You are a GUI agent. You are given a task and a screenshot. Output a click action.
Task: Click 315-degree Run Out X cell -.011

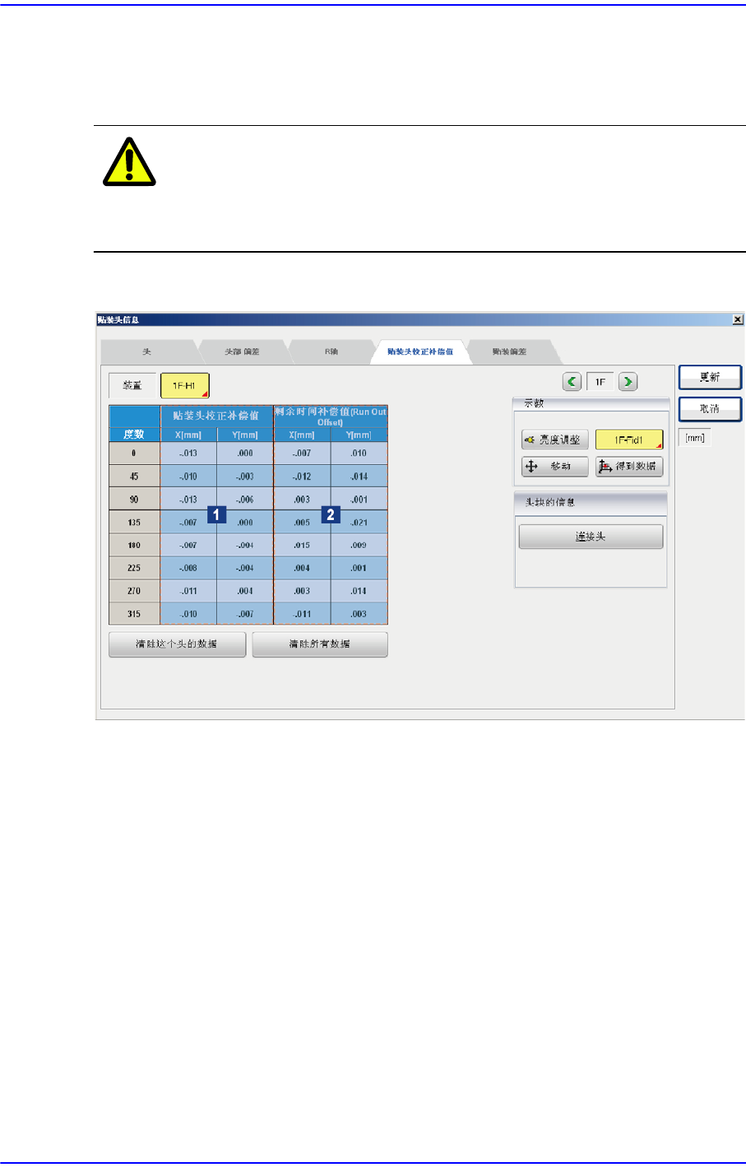click(x=302, y=614)
